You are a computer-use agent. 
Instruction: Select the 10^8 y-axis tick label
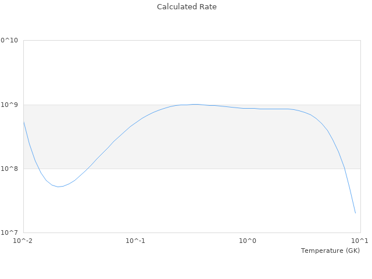tap(10, 169)
